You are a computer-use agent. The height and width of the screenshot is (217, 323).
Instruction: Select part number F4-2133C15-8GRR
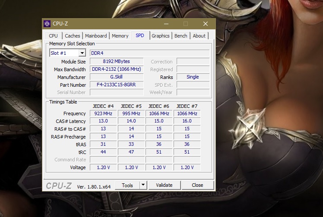[x=117, y=85]
